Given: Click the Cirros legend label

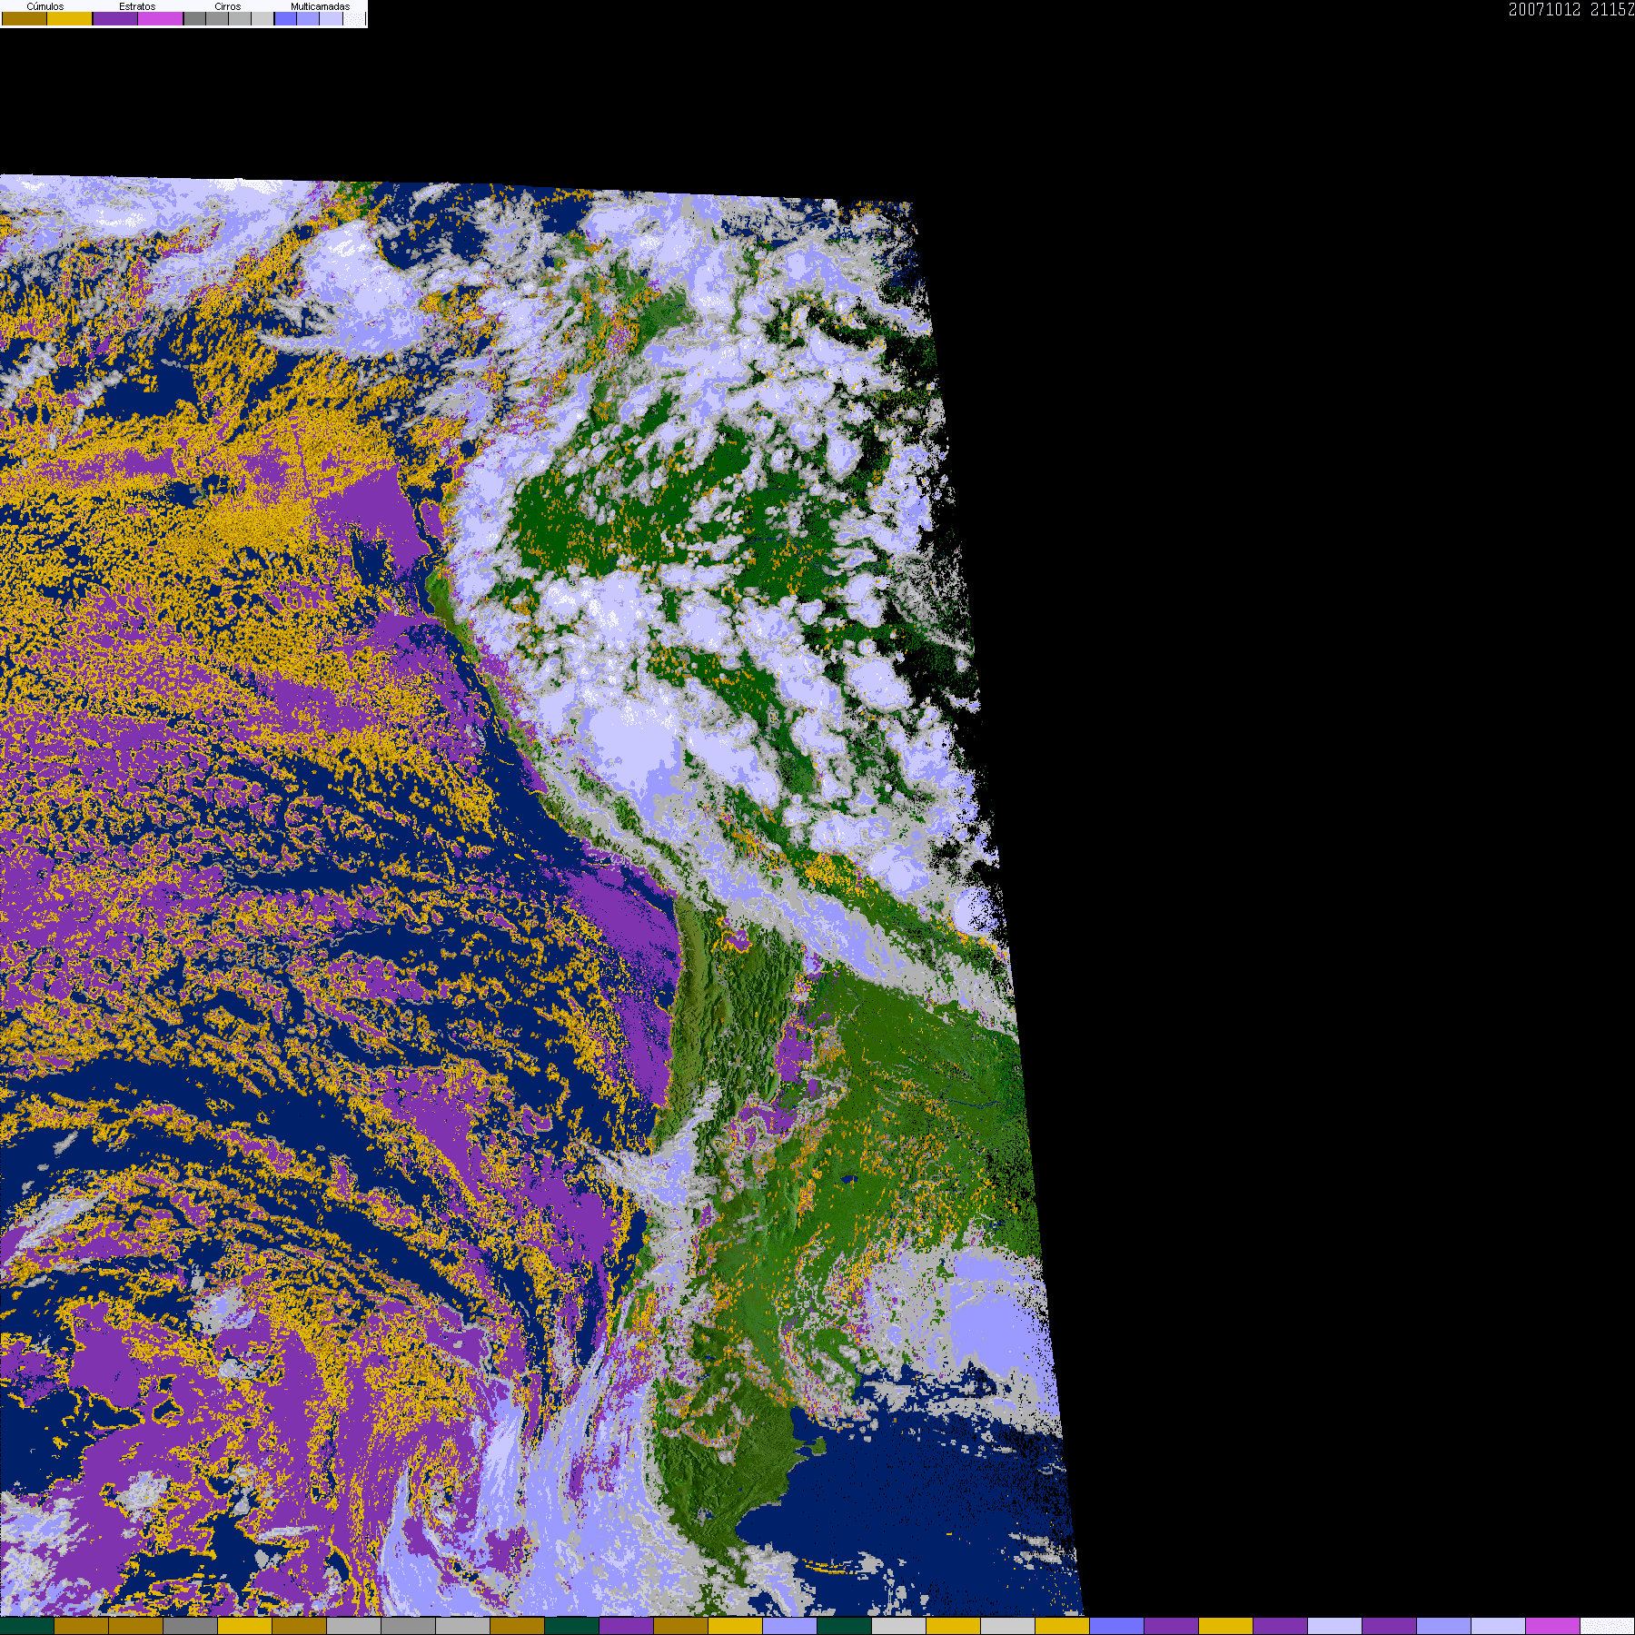Looking at the screenshot, I should click(228, 6).
